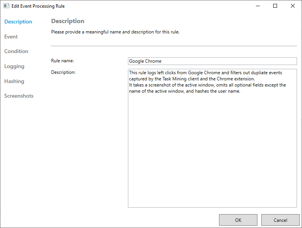The image size is (302, 228).
Task: Click the 'Description:' field label
Action: pos(63,72)
